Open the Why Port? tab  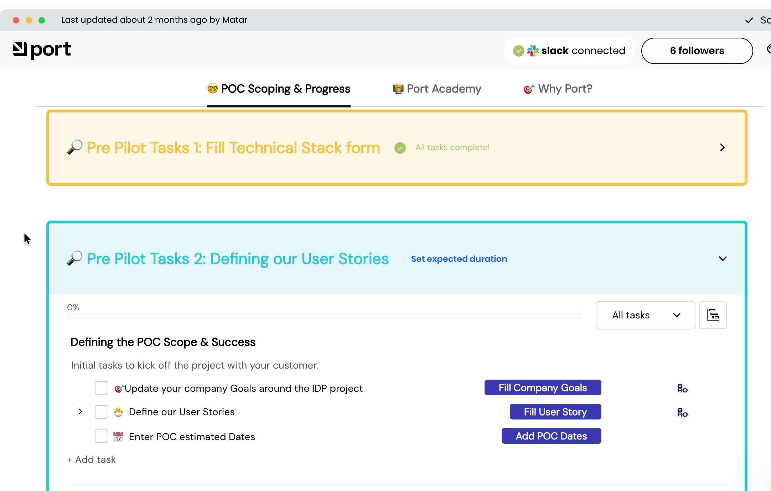(x=558, y=89)
